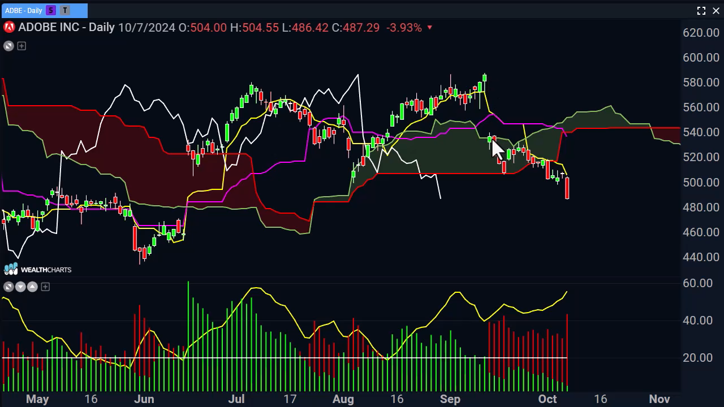Click the 620.00 price axis label
724x407 pixels.
tap(701, 33)
